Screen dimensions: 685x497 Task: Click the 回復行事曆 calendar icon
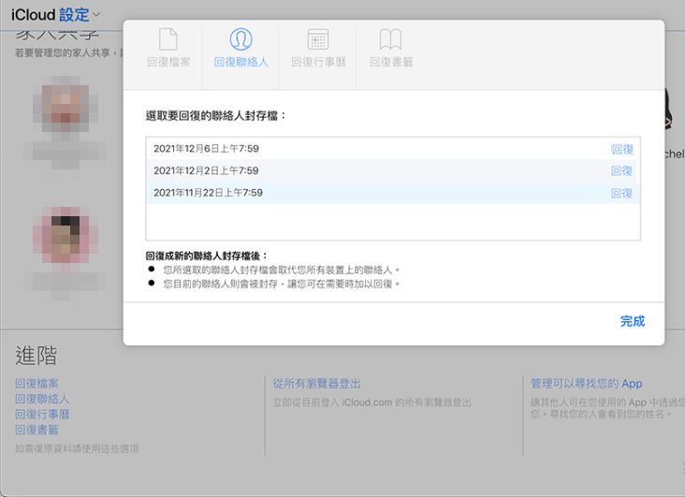[318, 39]
